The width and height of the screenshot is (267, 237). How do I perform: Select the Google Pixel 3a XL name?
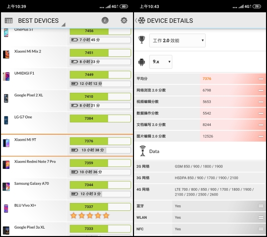(x=30, y=228)
